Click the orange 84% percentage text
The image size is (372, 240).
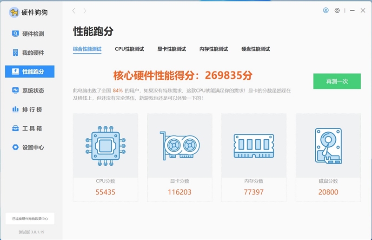coord(118,91)
